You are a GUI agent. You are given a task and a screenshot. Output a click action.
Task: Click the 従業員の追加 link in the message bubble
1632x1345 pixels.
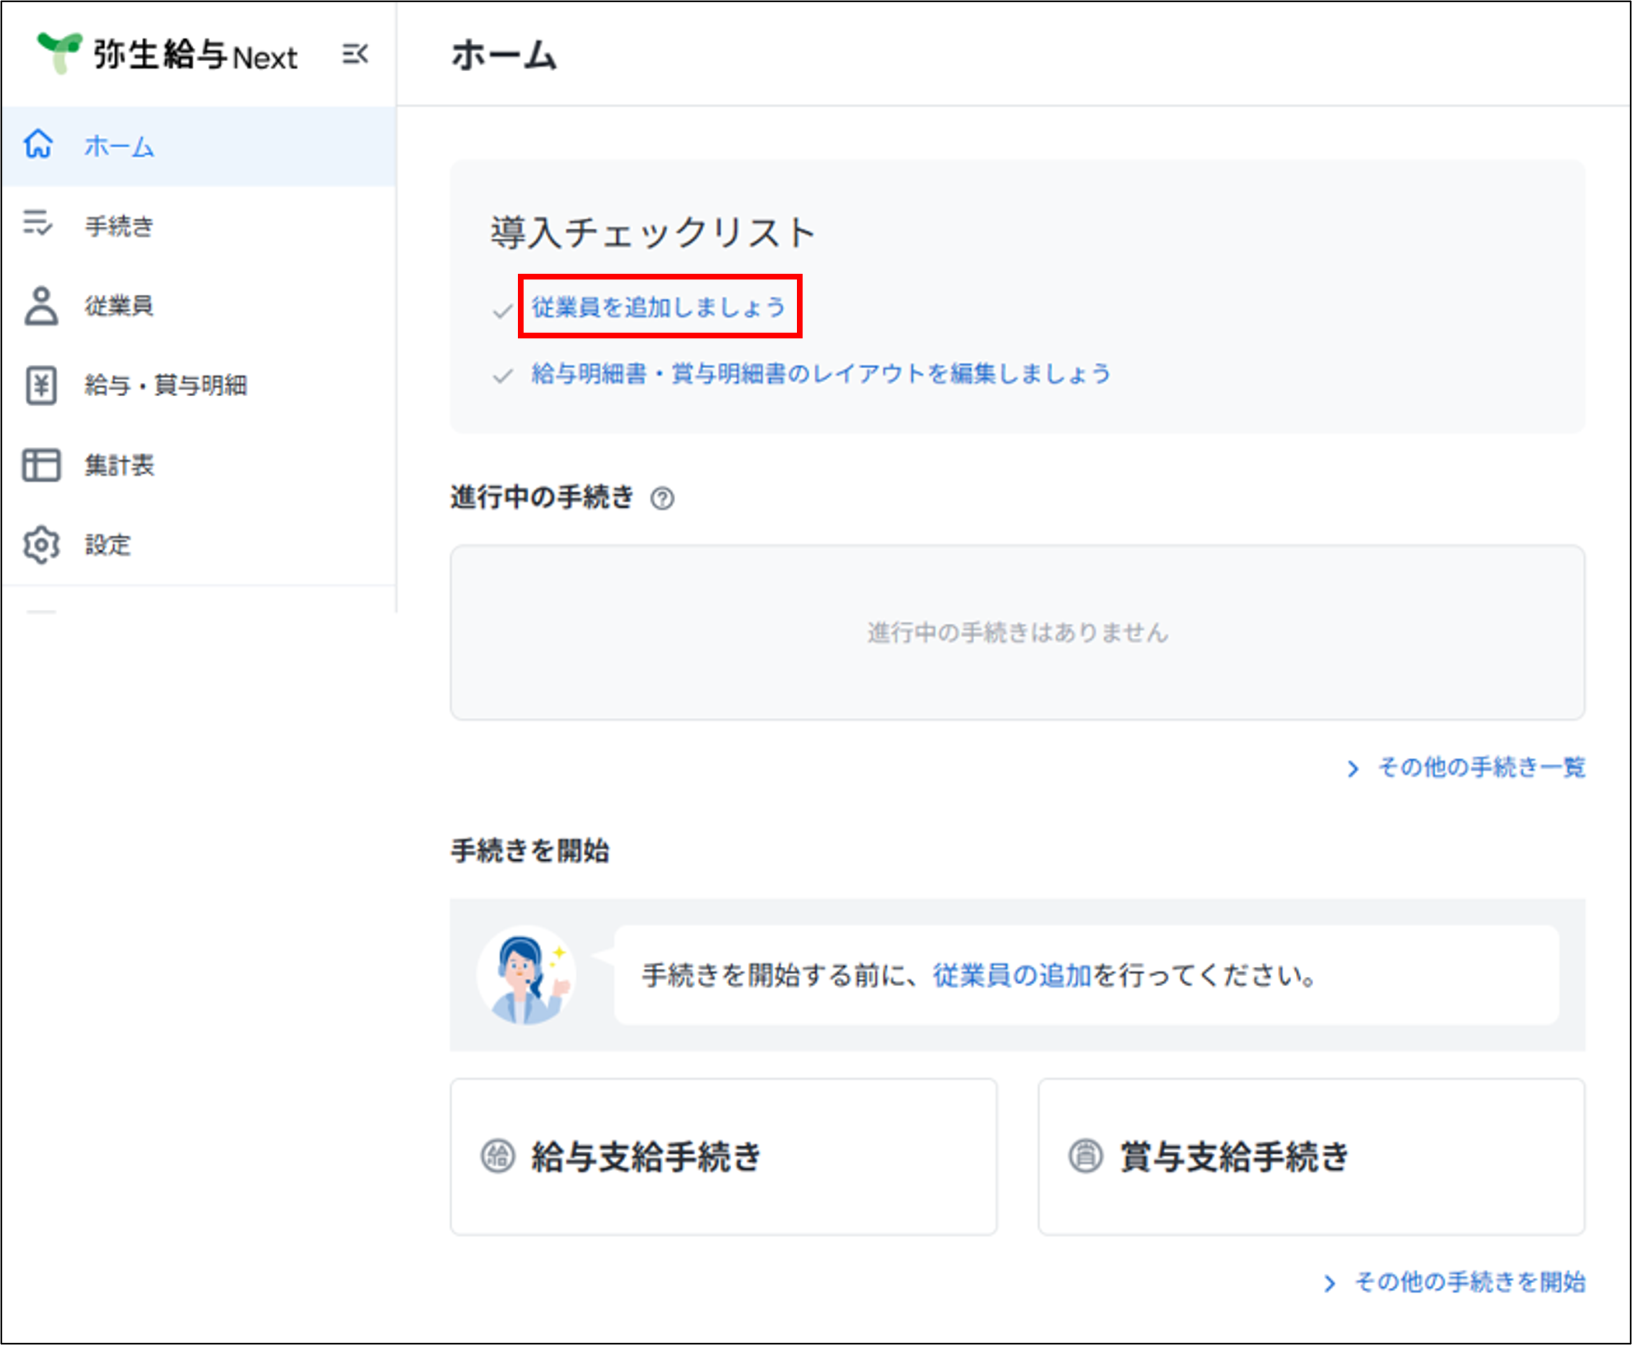1012,974
